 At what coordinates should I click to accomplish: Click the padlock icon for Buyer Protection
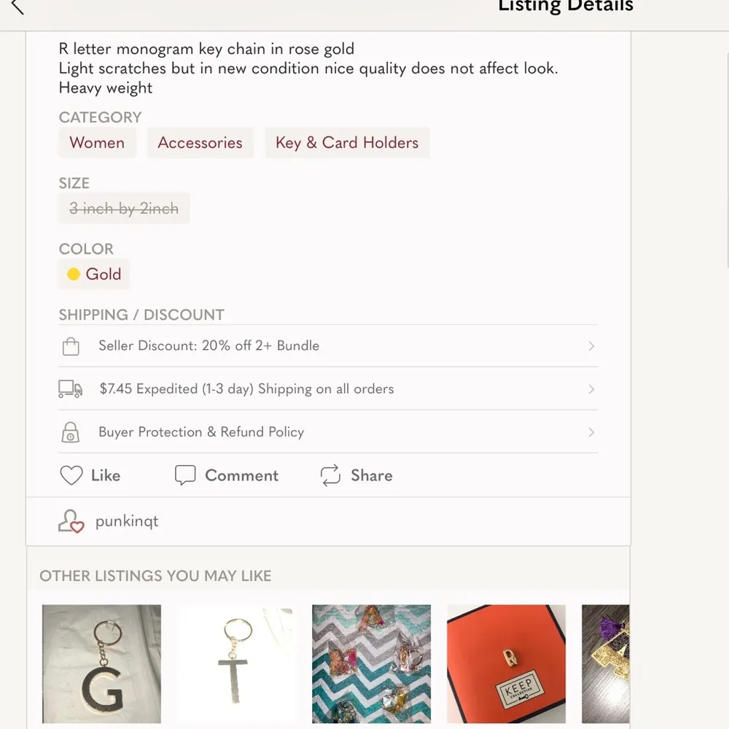[x=71, y=432]
